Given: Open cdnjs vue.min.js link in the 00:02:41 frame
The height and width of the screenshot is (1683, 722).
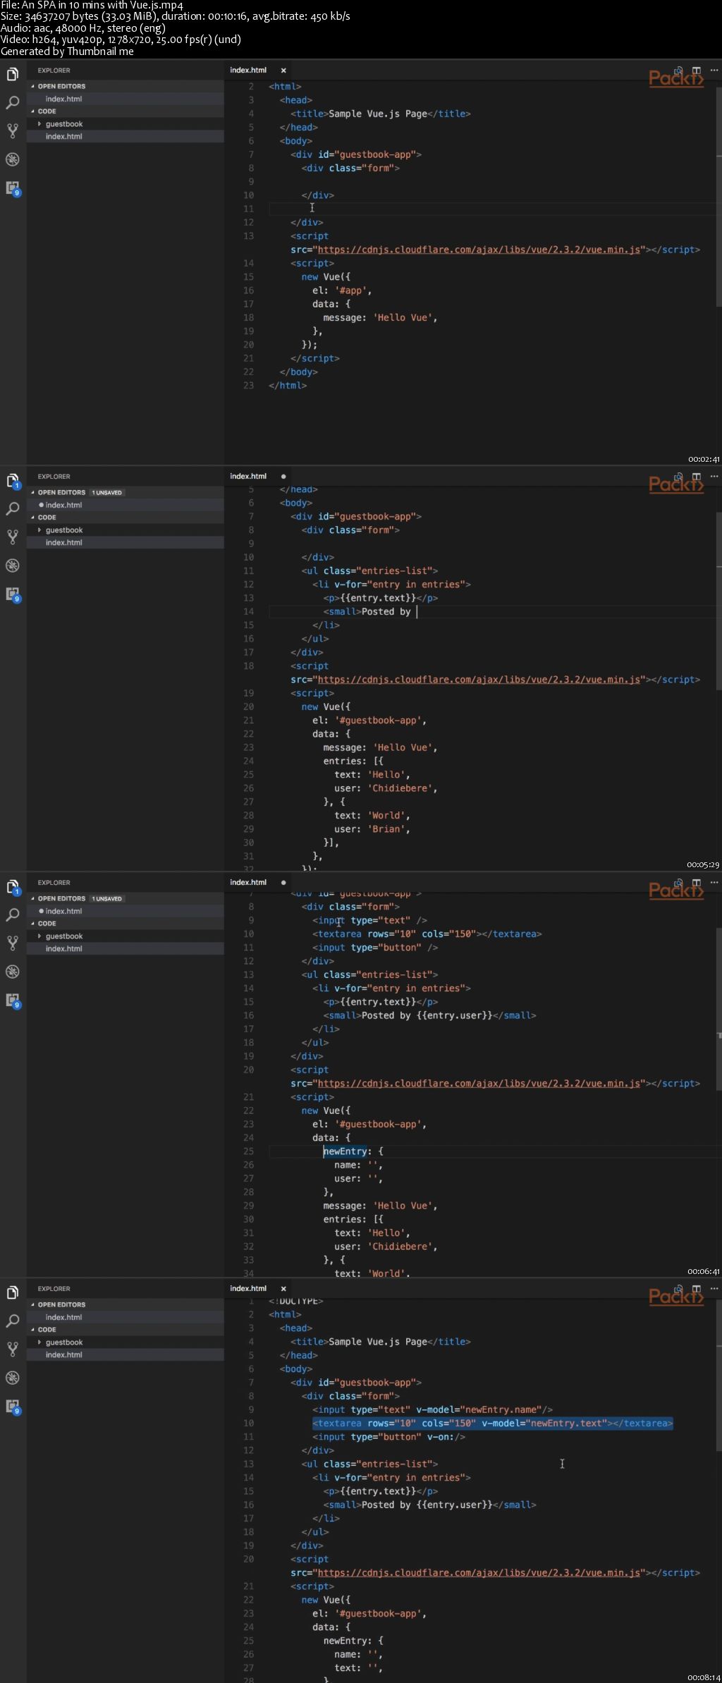Looking at the screenshot, I should click(x=479, y=250).
